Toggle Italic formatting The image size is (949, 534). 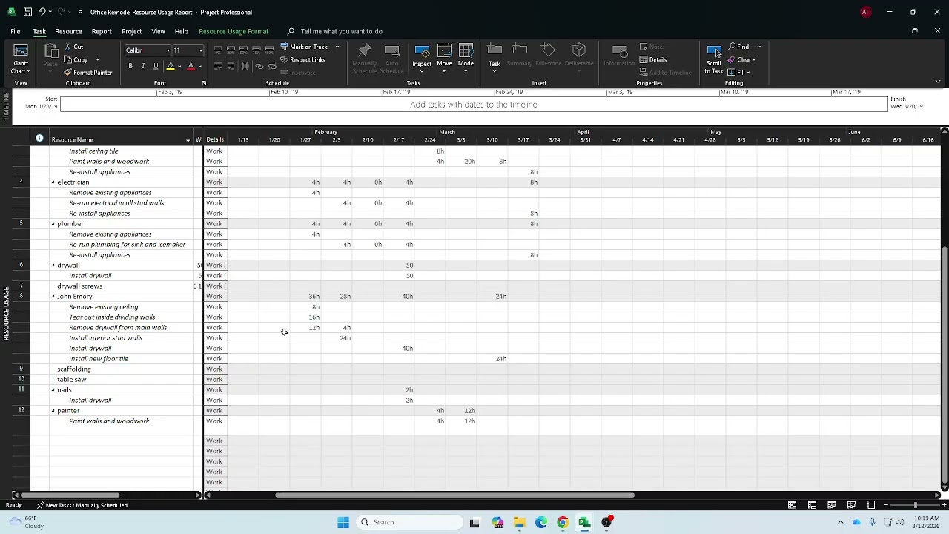point(143,66)
